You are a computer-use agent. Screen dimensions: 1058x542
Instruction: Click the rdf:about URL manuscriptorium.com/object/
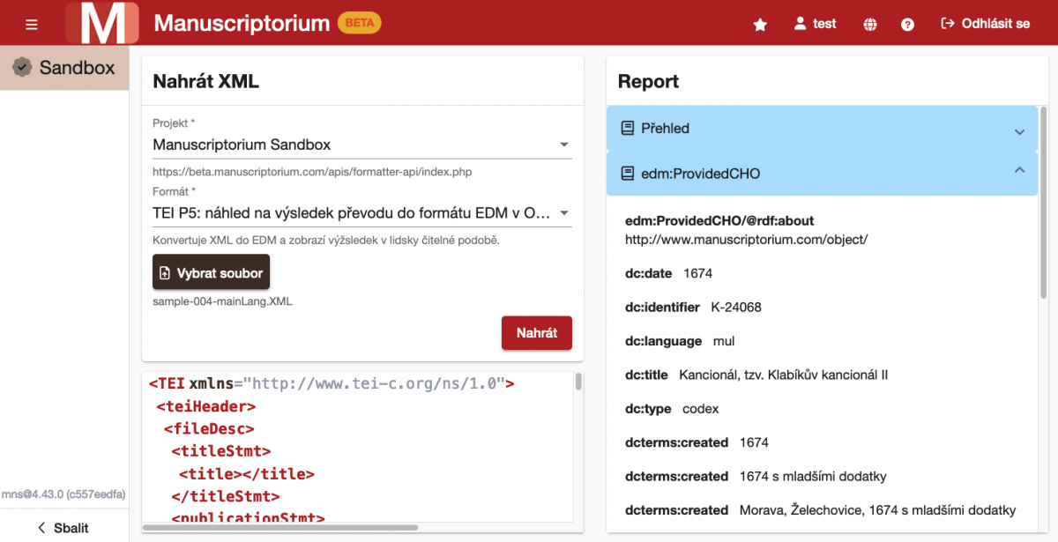pyautogui.click(x=747, y=240)
